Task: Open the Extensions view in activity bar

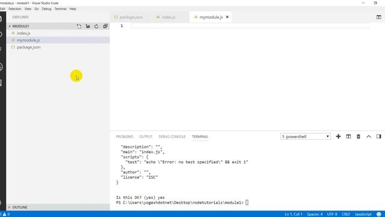Action: pos(1,83)
